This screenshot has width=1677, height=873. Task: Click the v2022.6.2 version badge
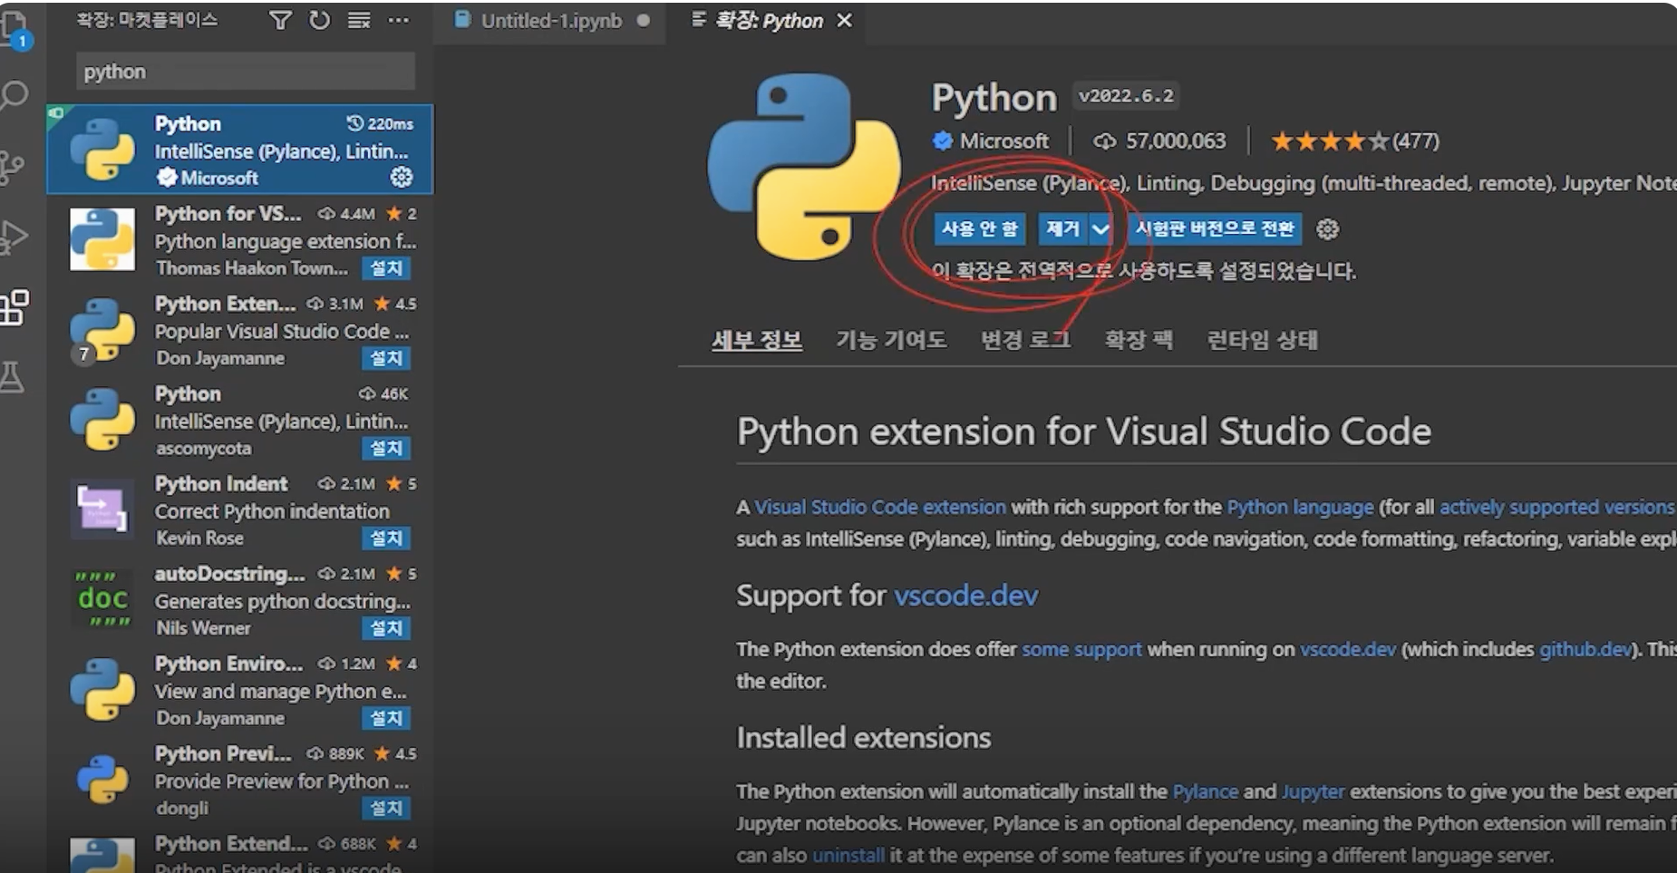[x=1126, y=96]
